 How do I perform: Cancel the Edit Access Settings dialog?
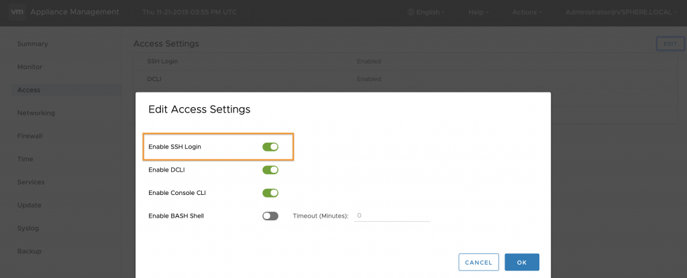pyautogui.click(x=478, y=262)
